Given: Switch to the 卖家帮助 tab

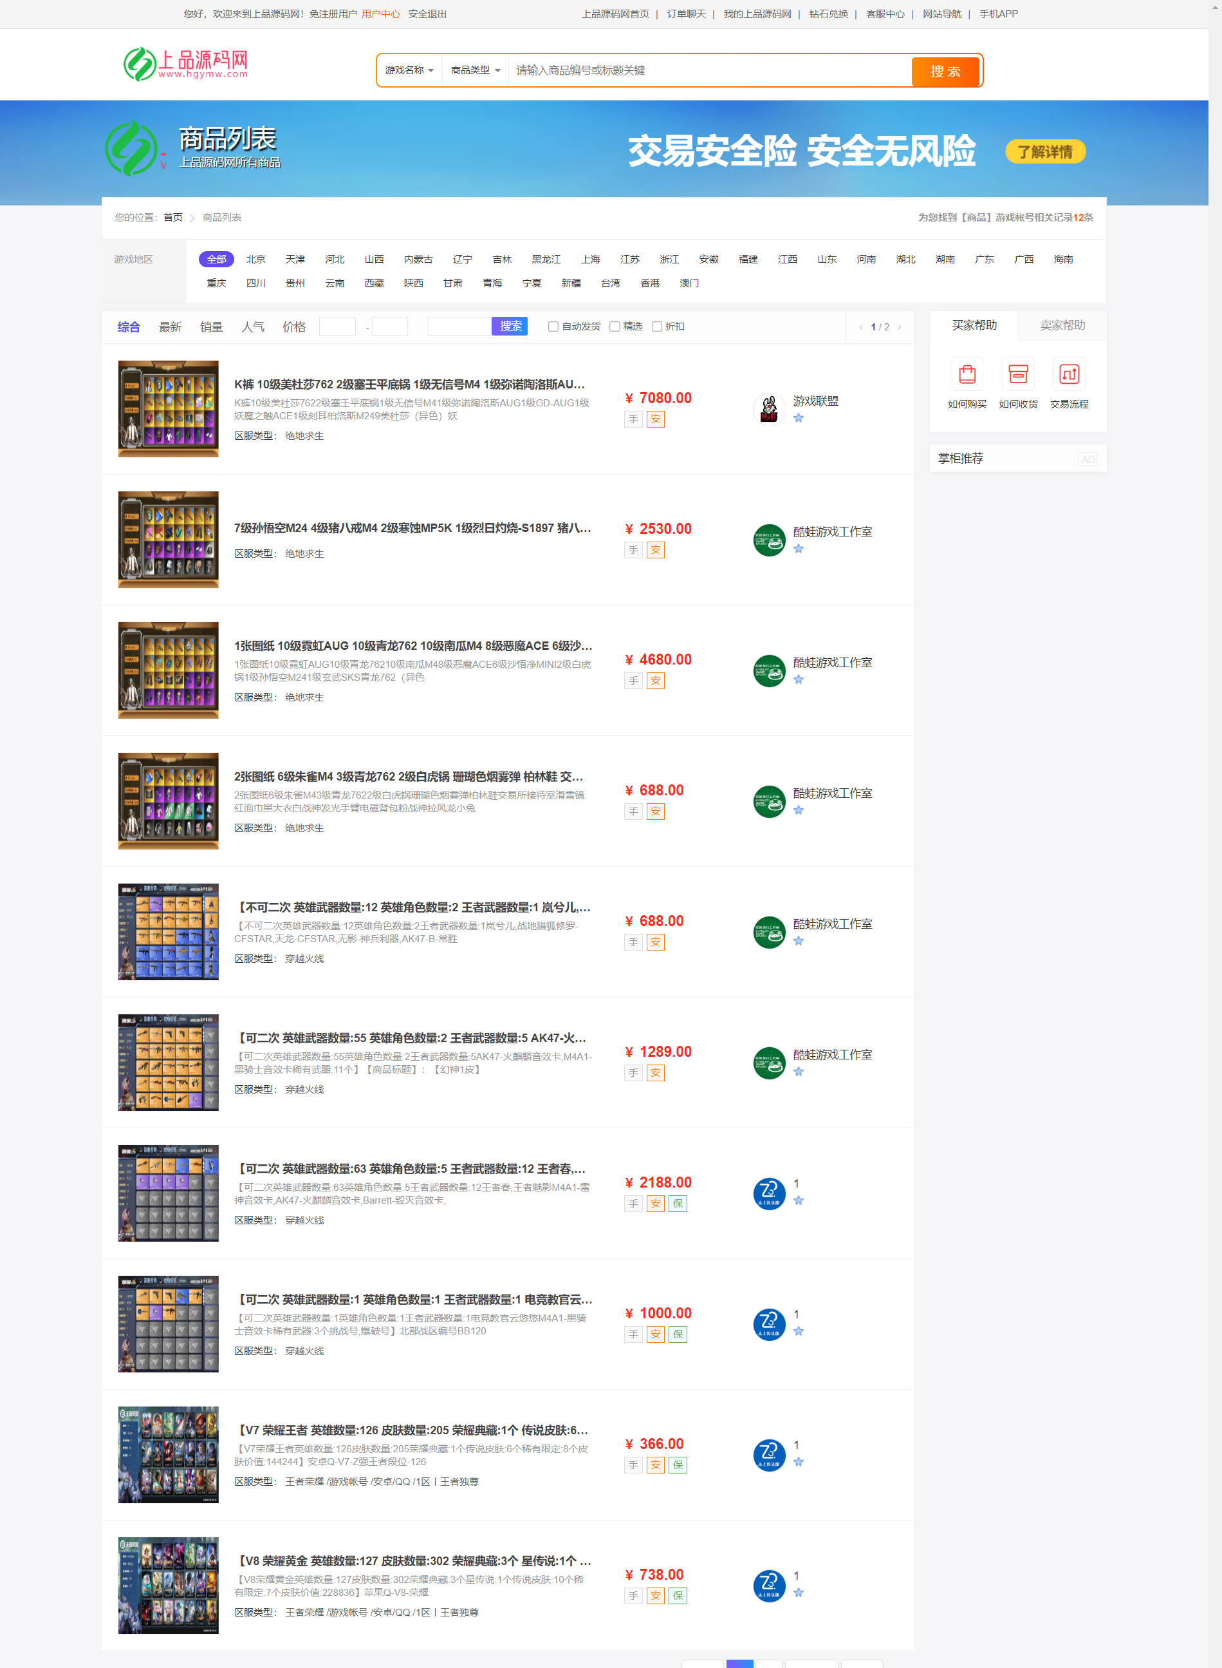Looking at the screenshot, I should (x=1062, y=325).
